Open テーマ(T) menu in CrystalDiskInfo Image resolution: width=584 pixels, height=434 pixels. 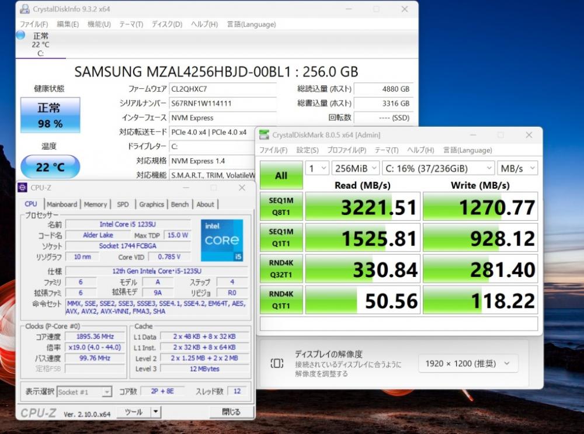131,24
